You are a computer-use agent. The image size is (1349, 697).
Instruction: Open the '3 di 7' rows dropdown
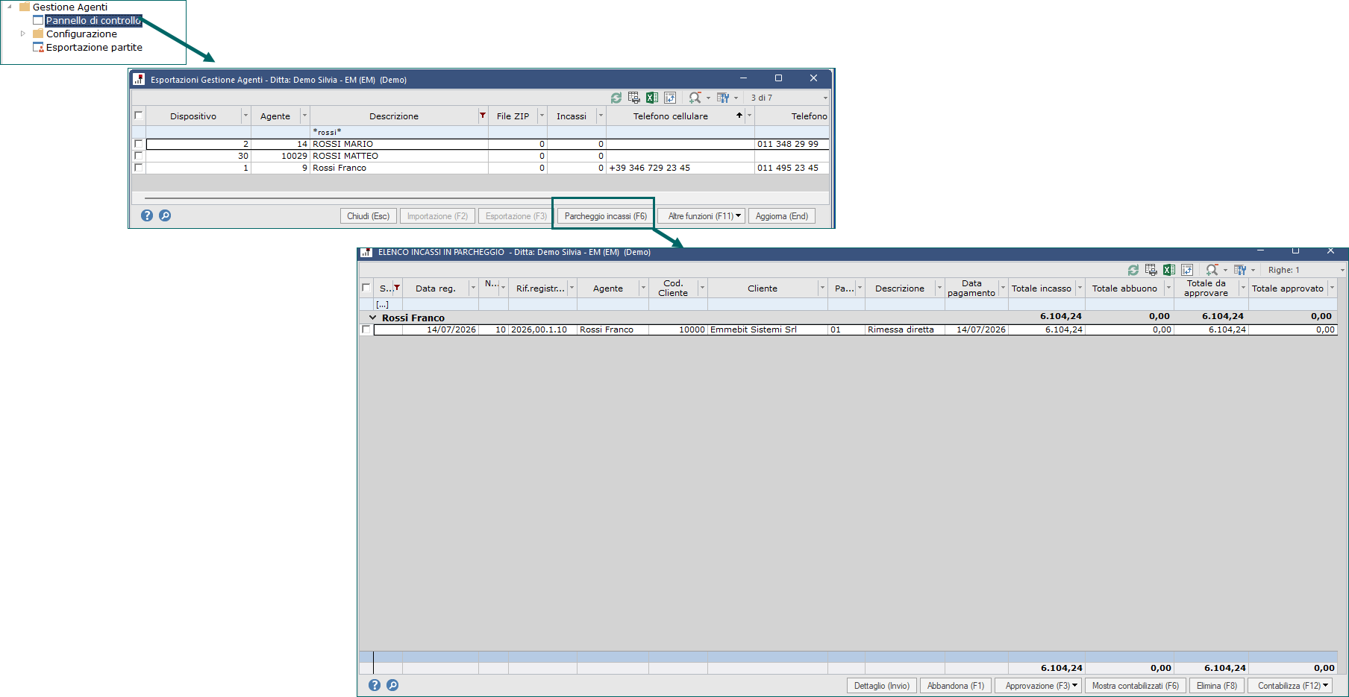825,98
